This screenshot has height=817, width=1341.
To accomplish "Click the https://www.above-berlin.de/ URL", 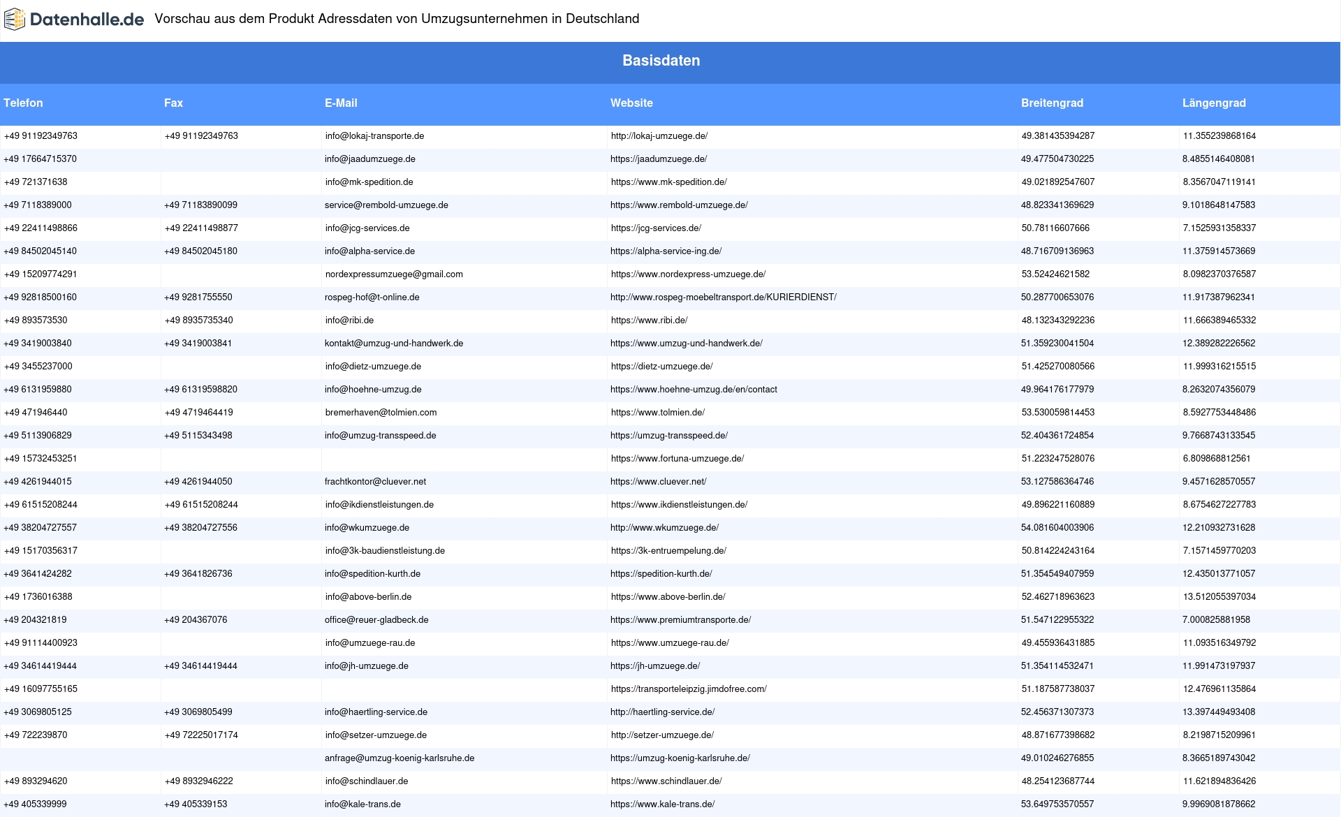I will point(668,597).
